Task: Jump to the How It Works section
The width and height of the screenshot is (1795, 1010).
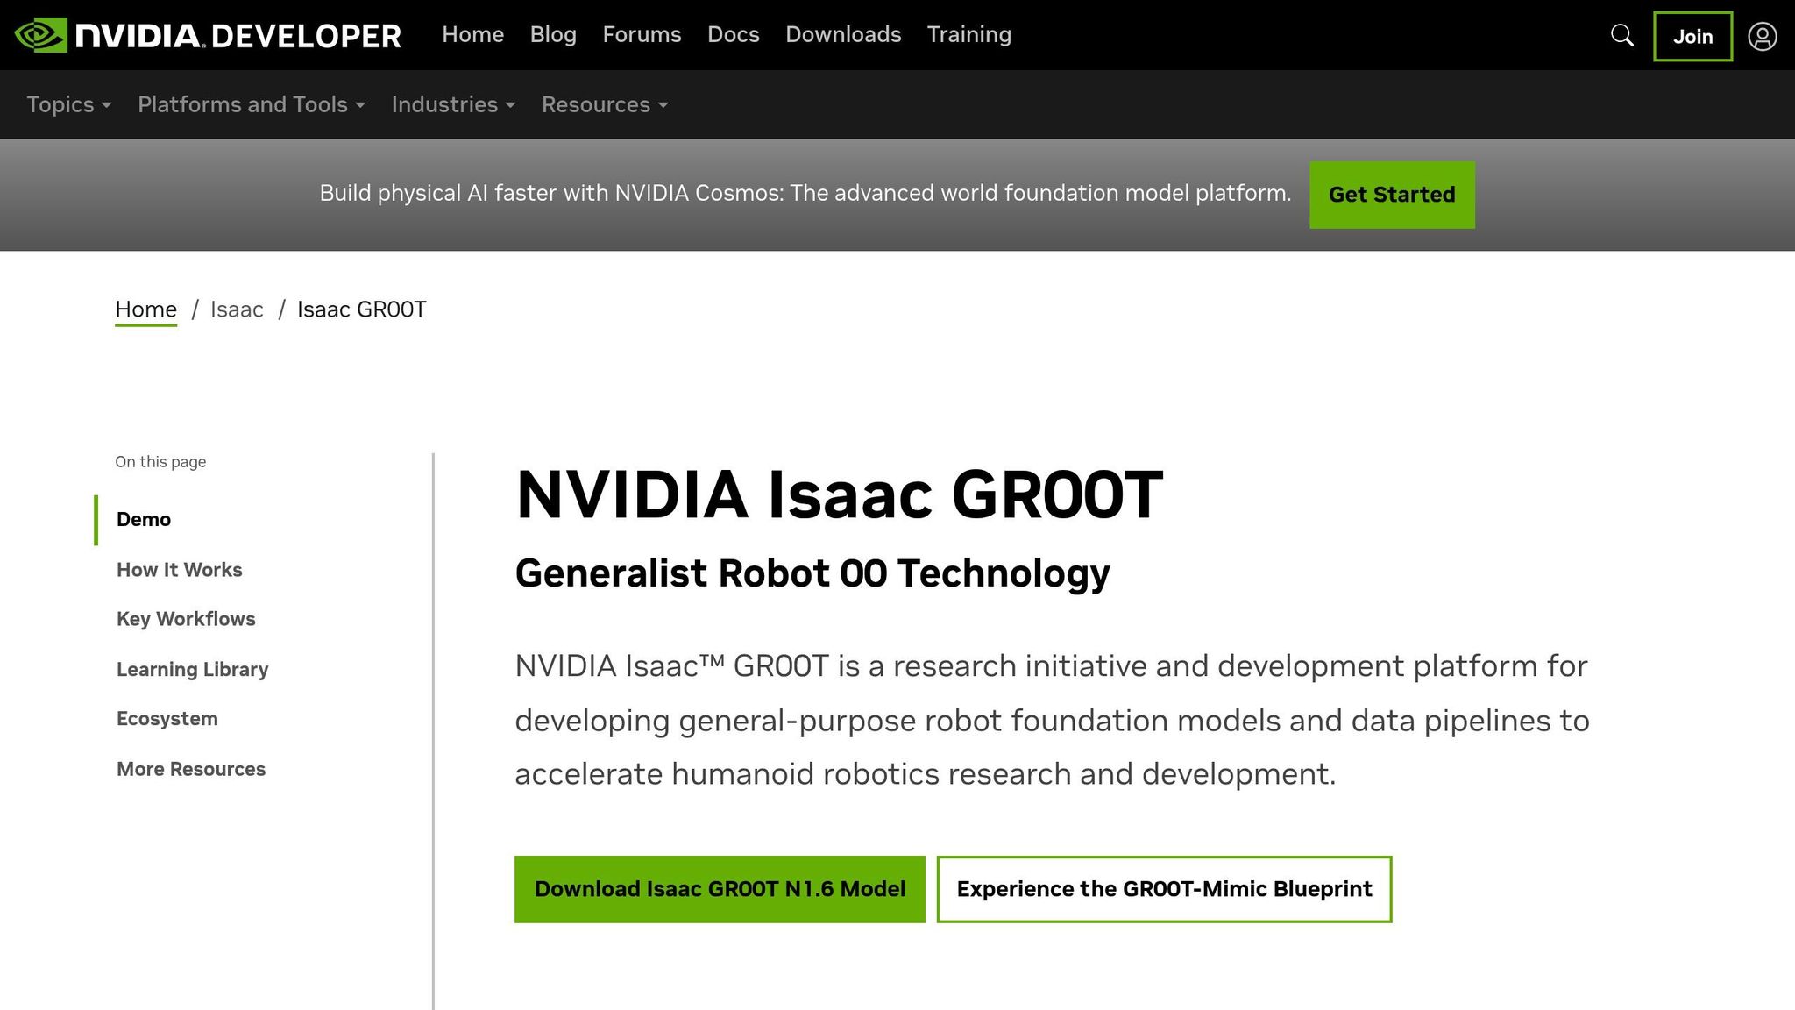Action: click(179, 569)
